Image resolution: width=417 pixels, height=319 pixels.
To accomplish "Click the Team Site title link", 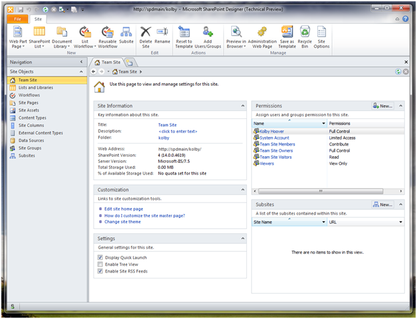I will (x=167, y=125).
